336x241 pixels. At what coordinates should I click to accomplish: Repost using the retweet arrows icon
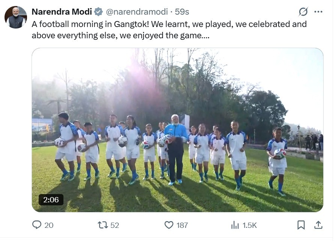tap(102, 225)
